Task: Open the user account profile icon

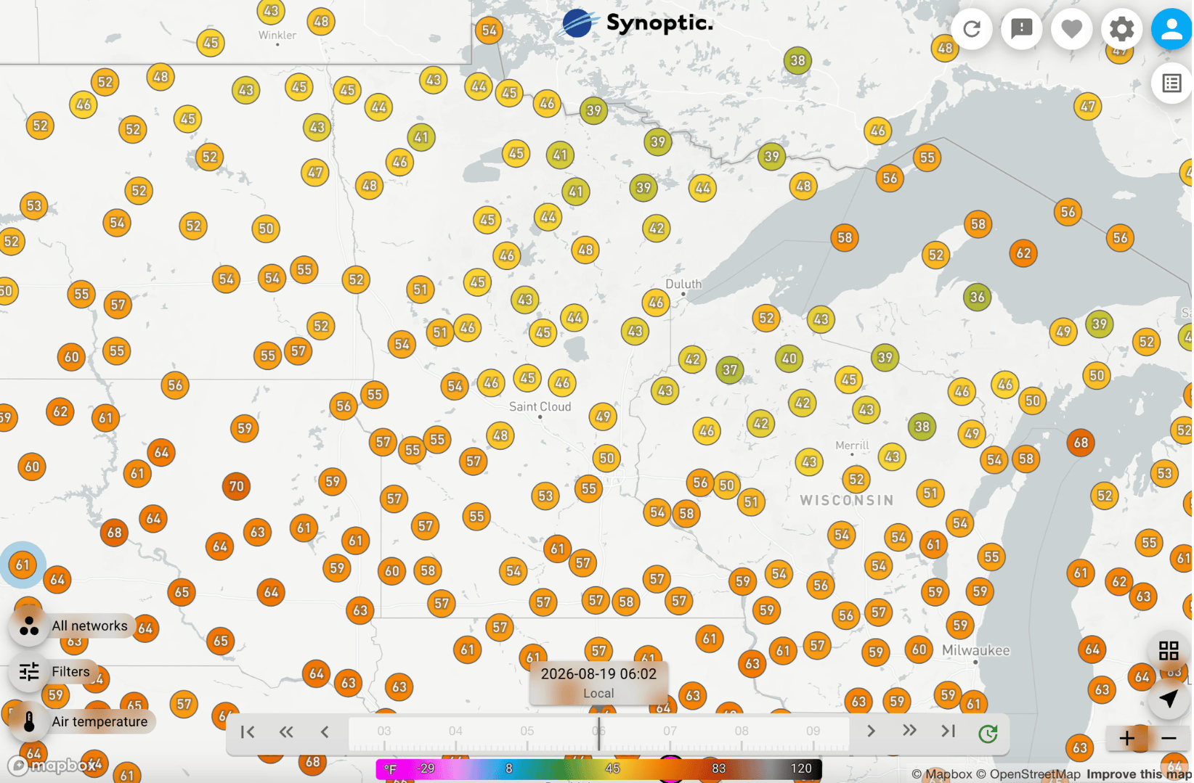Action: point(1172,29)
